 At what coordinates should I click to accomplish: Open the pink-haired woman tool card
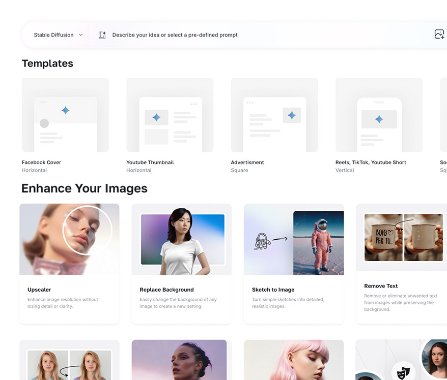(x=294, y=360)
